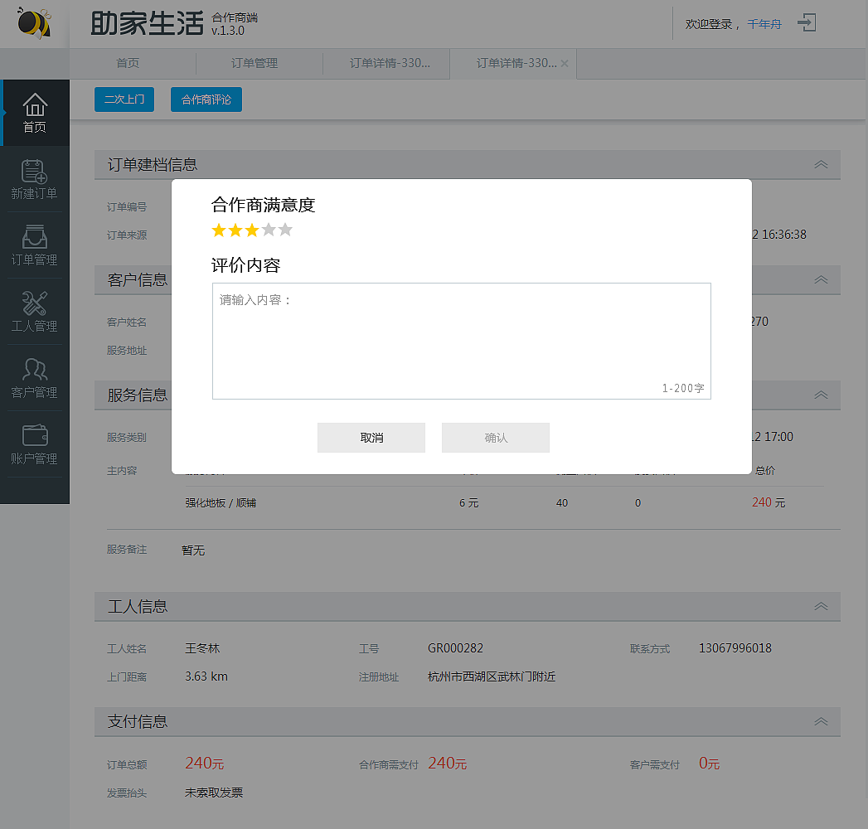
Task: Click the 确认 confirm button
Action: pos(495,438)
